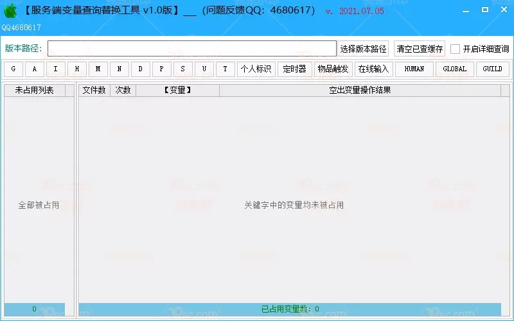
Task: Click the 空出变量操作结果 column header
Action: pyautogui.click(x=360, y=91)
